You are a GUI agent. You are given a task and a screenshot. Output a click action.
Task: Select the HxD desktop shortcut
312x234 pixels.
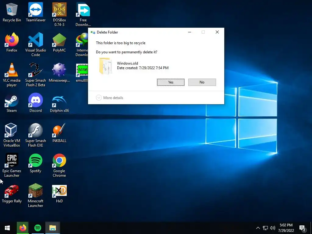click(x=59, y=193)
